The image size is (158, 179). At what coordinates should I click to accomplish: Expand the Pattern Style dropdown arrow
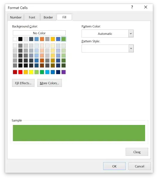point(131,48)
